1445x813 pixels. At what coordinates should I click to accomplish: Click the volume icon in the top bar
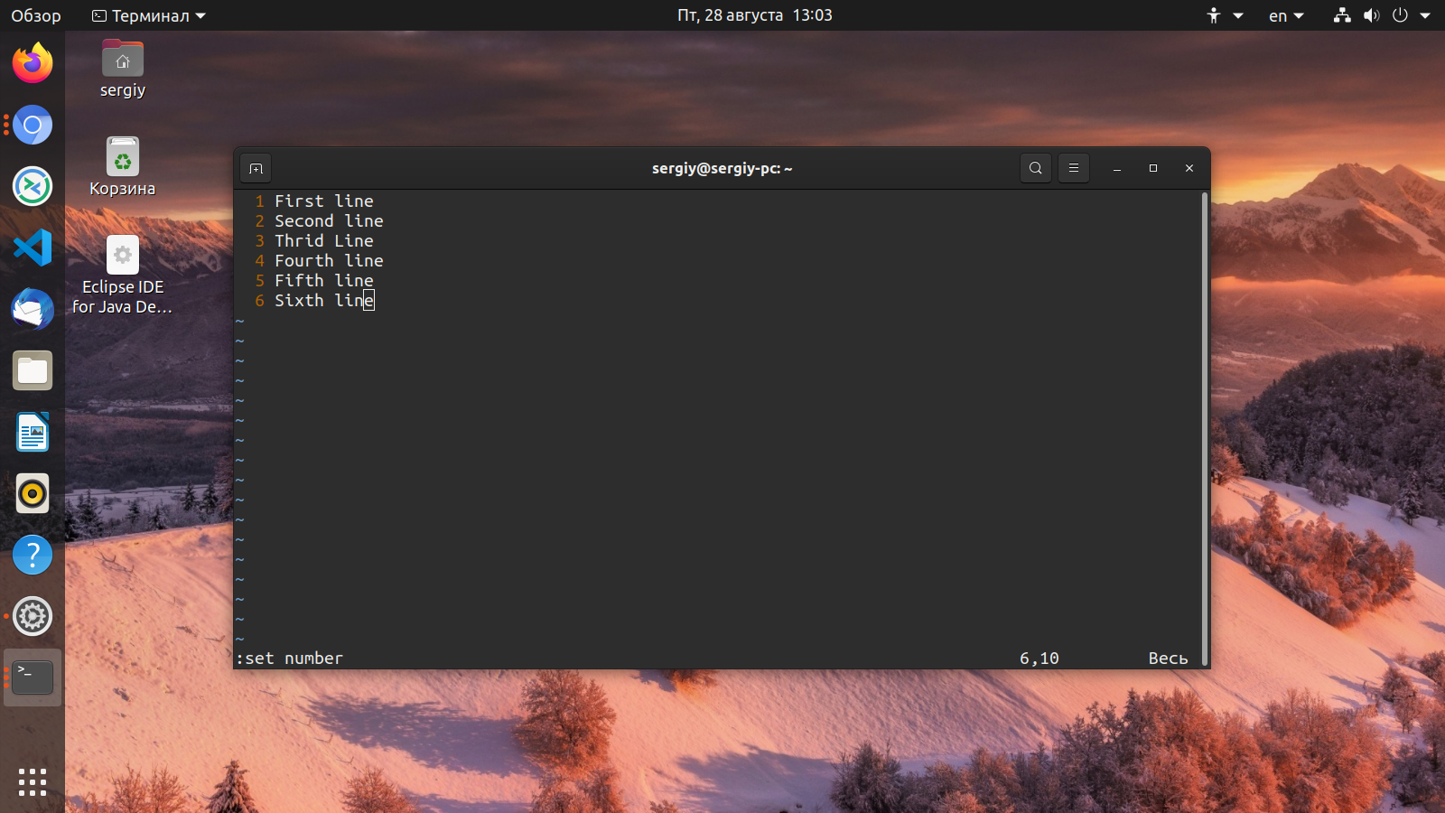pyautogui.click(x=1371, y=15)
